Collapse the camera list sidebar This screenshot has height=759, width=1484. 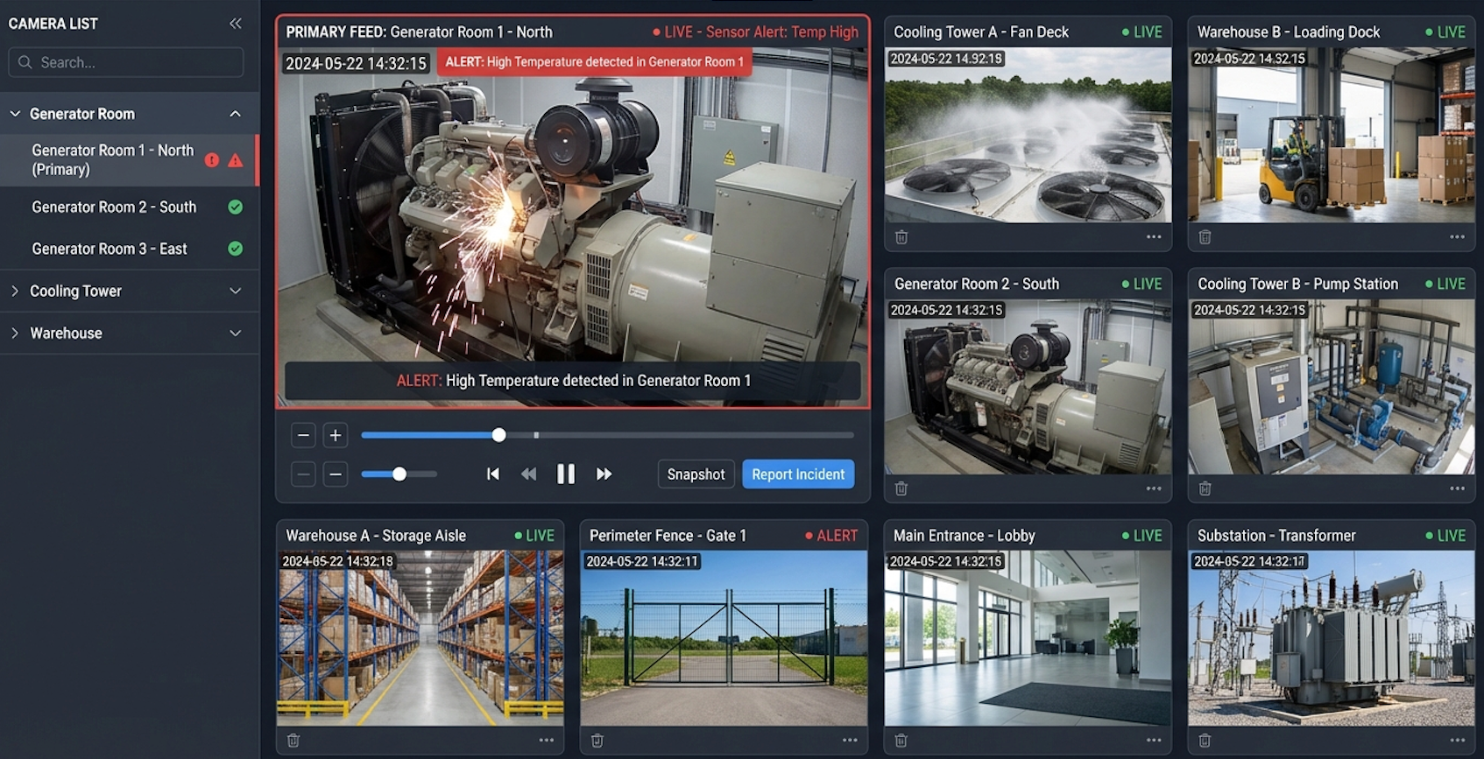click(x=236, y=24)
